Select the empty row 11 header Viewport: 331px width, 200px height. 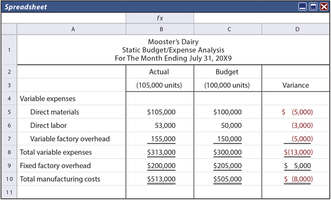[x=9, y=192]
